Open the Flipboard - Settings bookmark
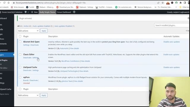 [85, 7]
